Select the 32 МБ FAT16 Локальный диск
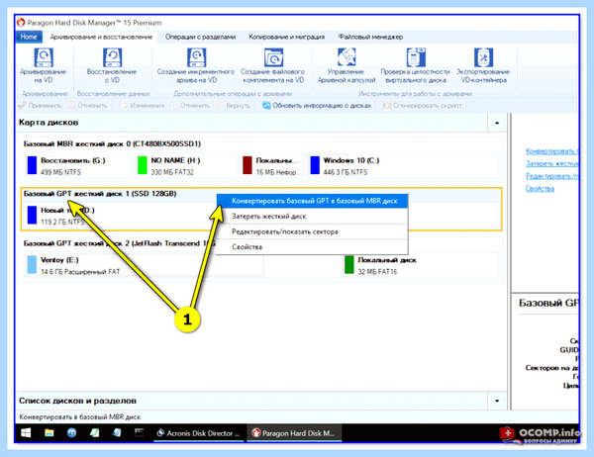Viewport: 594px width, 457px height. pos(420,265)
